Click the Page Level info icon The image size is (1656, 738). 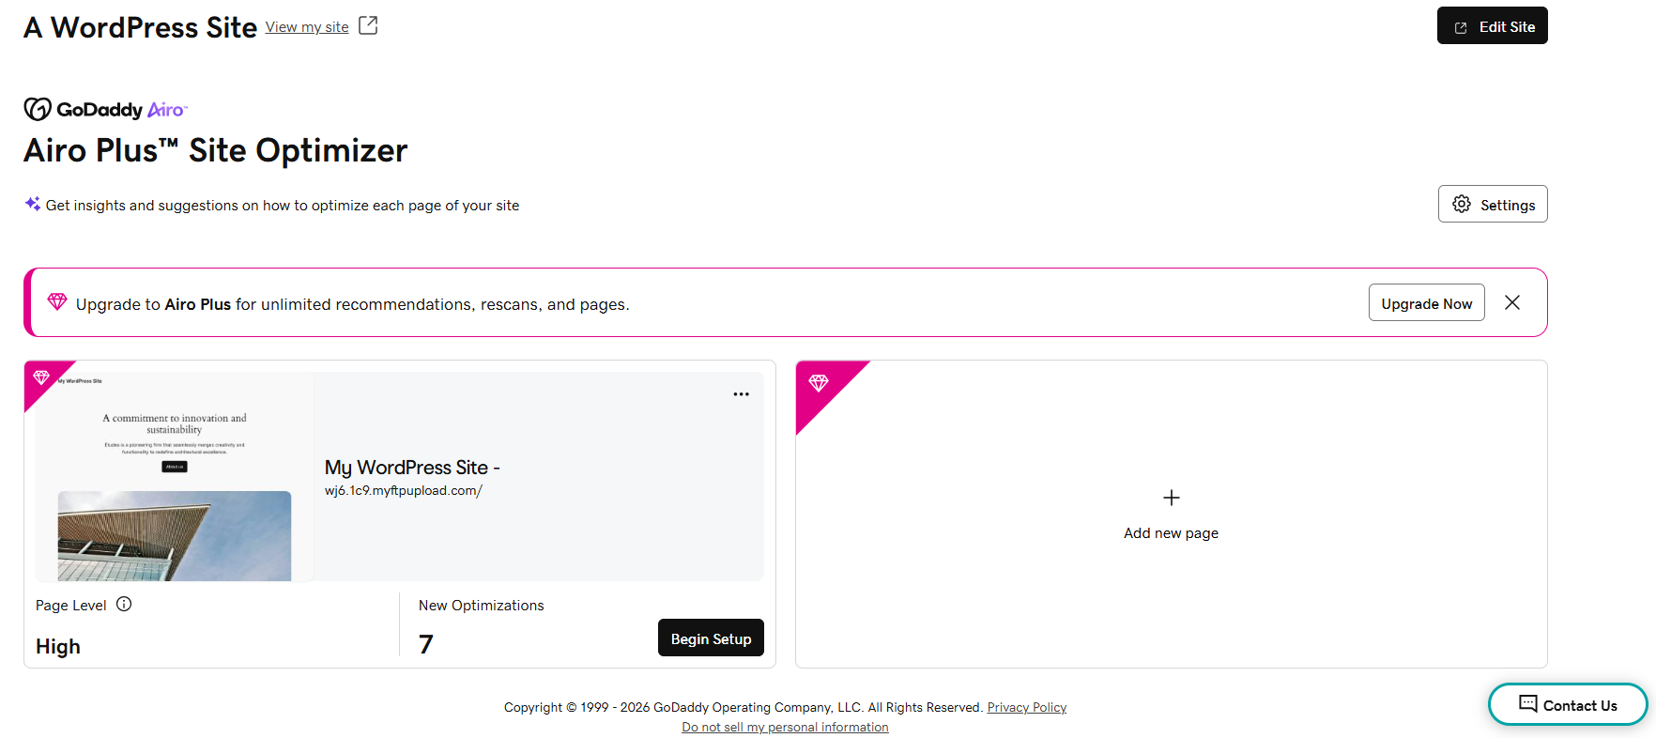(124, 605)
